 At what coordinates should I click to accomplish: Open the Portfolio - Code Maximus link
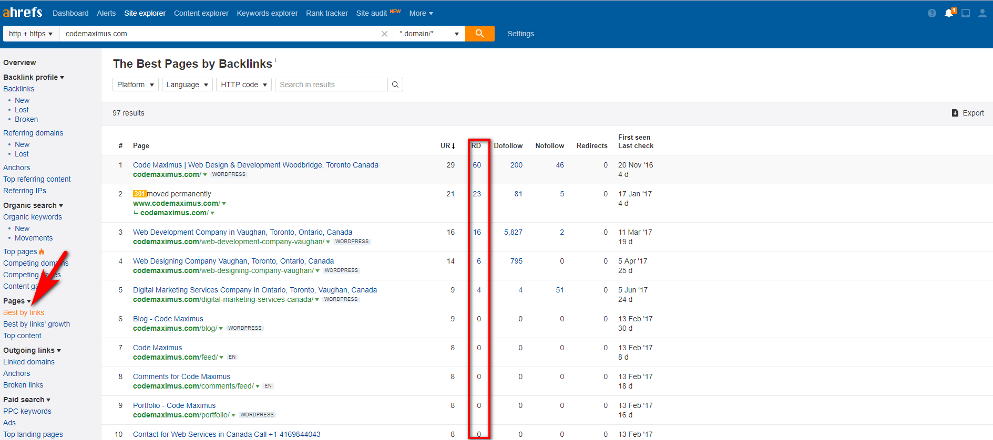click(x=174, y=405)
